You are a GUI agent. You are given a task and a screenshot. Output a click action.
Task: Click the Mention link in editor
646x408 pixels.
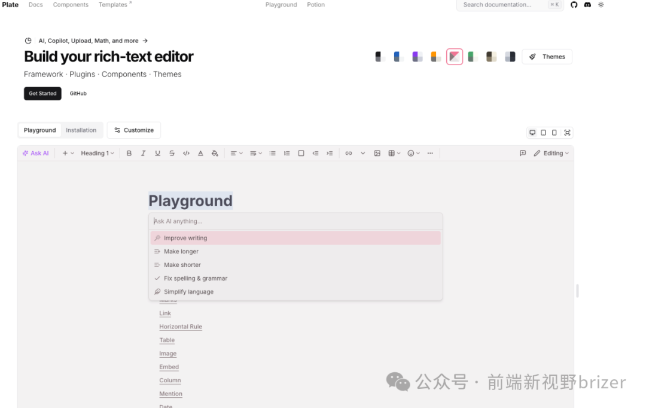171,394
